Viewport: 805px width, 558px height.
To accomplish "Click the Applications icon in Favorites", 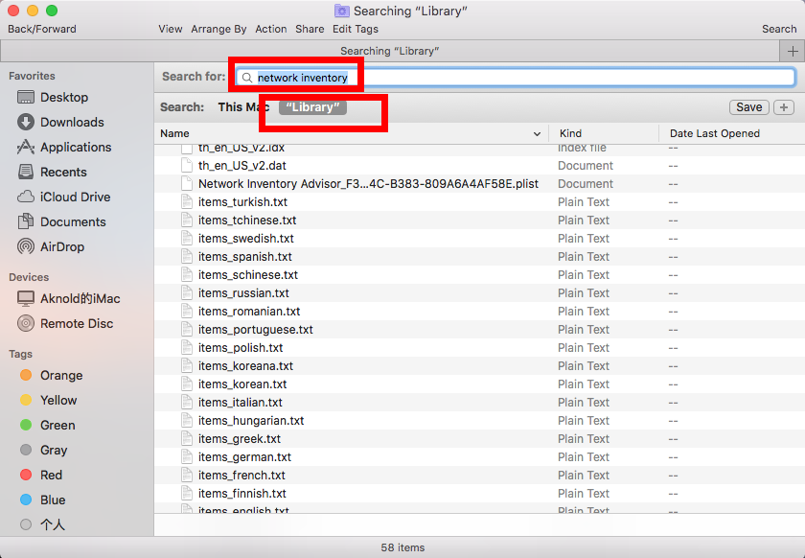I will (x=26, y=148).
